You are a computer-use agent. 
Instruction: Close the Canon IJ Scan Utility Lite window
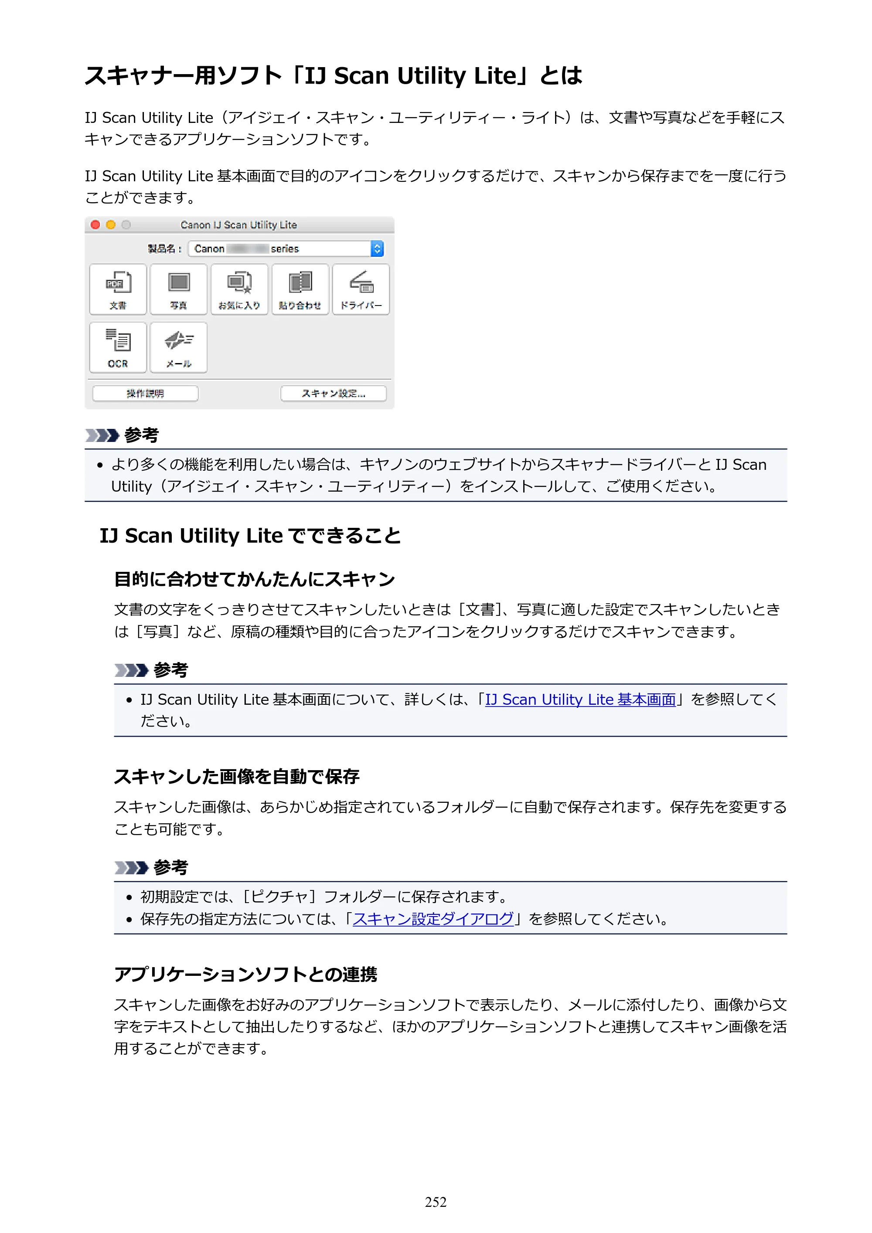95,225
